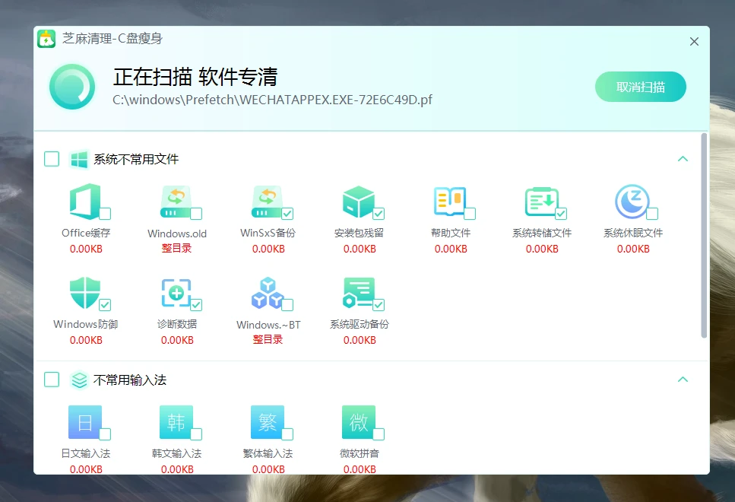This screenshot has width=735, height=502.
Task: Click the 系统休眠文件 moon icon
Action: pos(632,202)
